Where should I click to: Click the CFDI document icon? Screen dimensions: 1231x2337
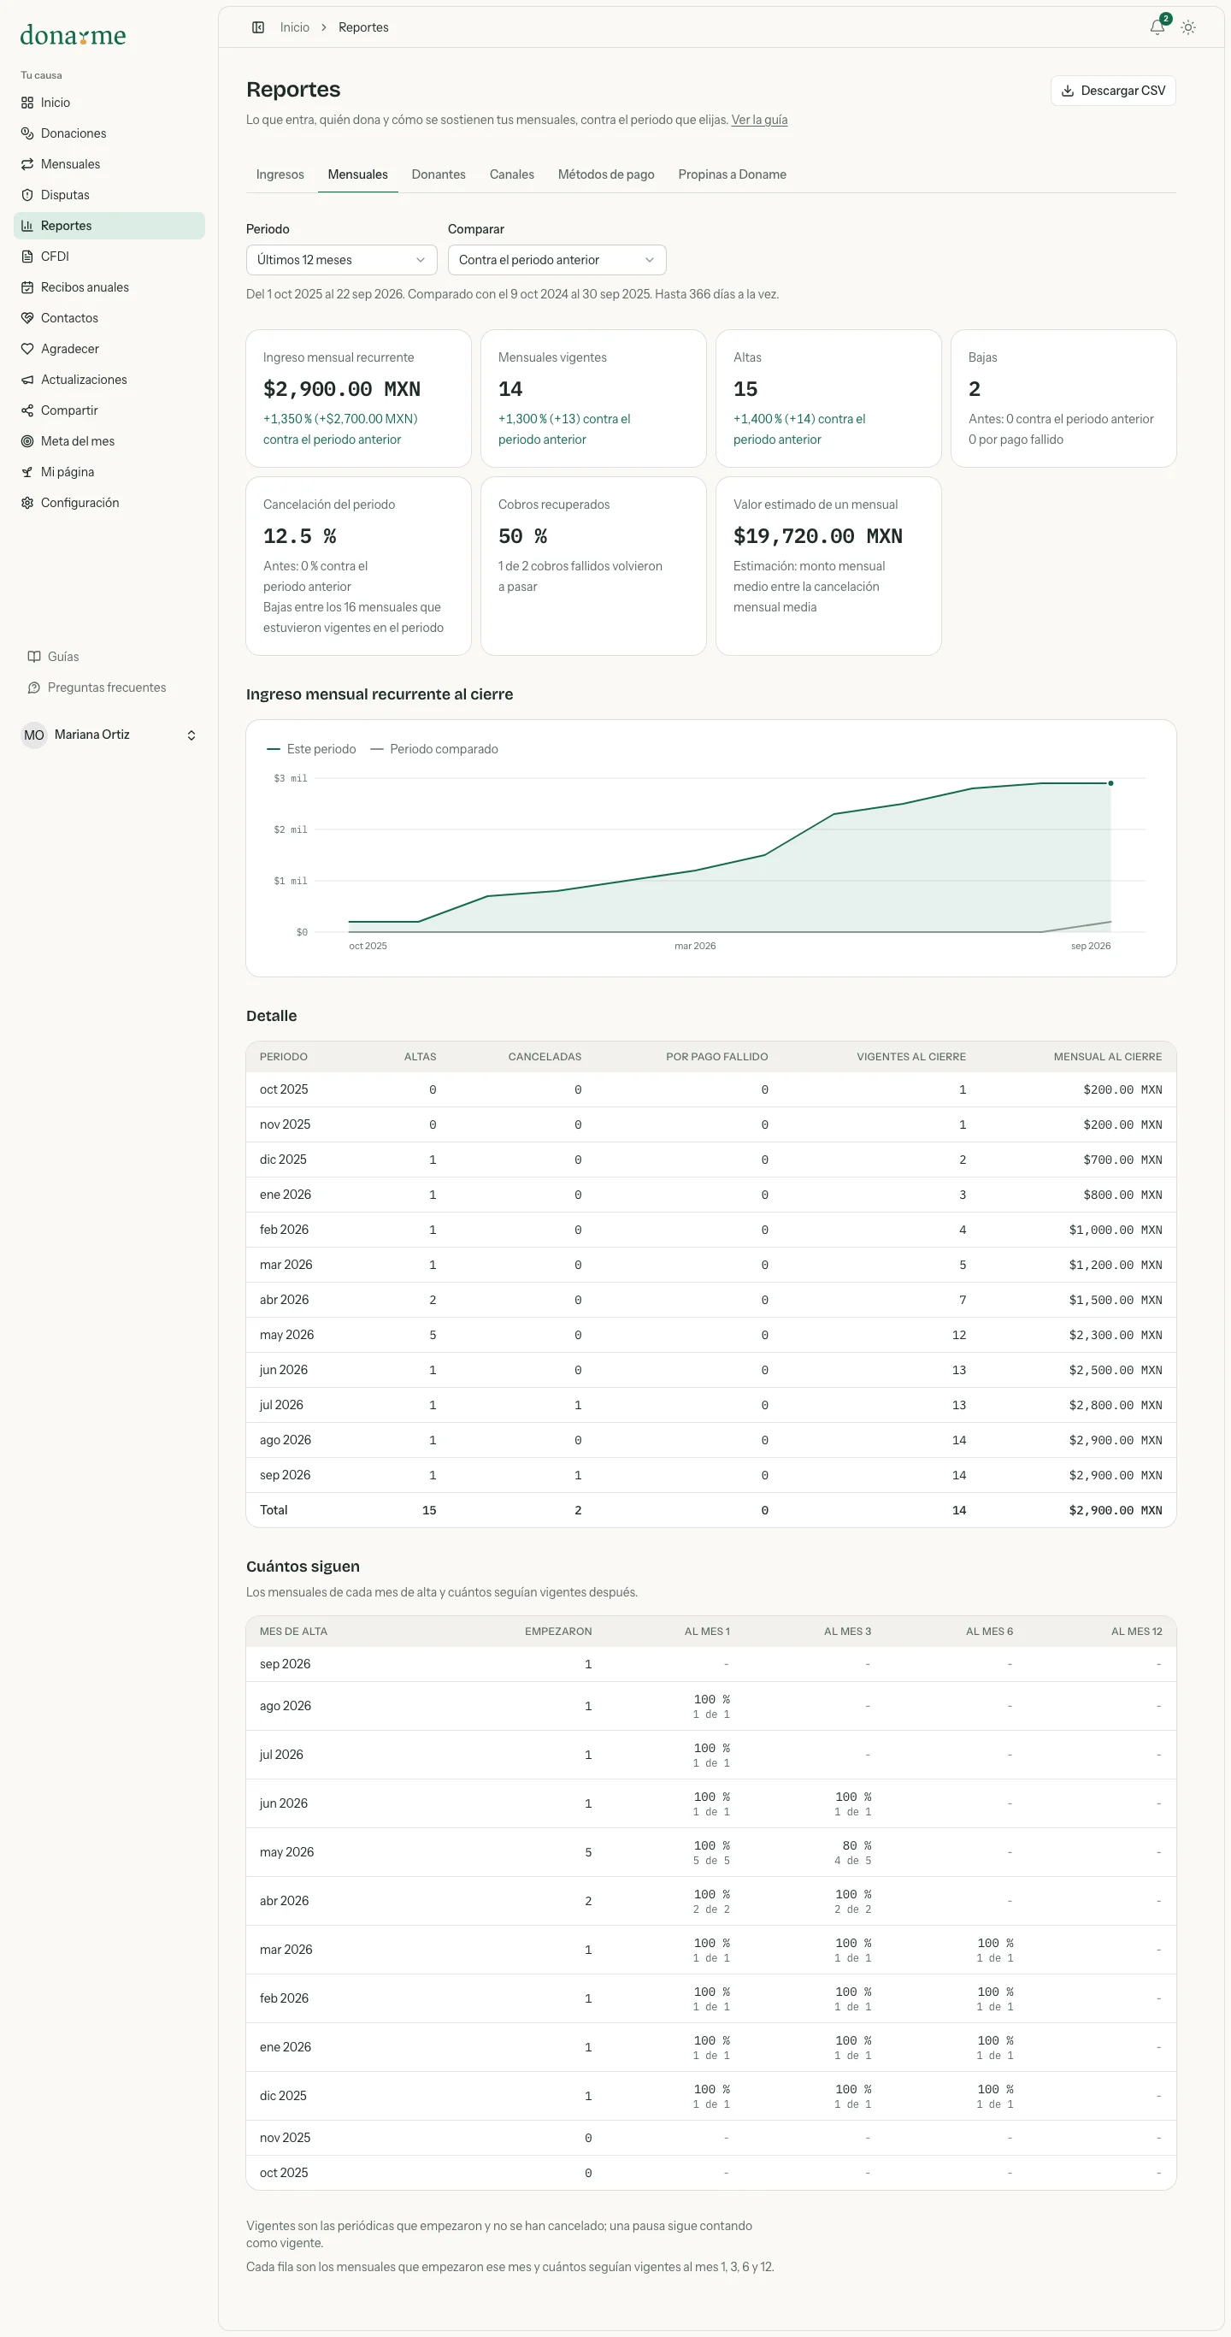click(x=27, y=257)
